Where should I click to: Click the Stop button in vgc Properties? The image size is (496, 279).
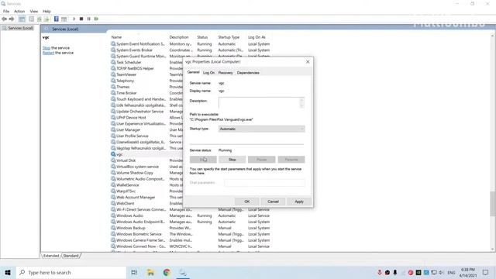click(x=232, y=160)
